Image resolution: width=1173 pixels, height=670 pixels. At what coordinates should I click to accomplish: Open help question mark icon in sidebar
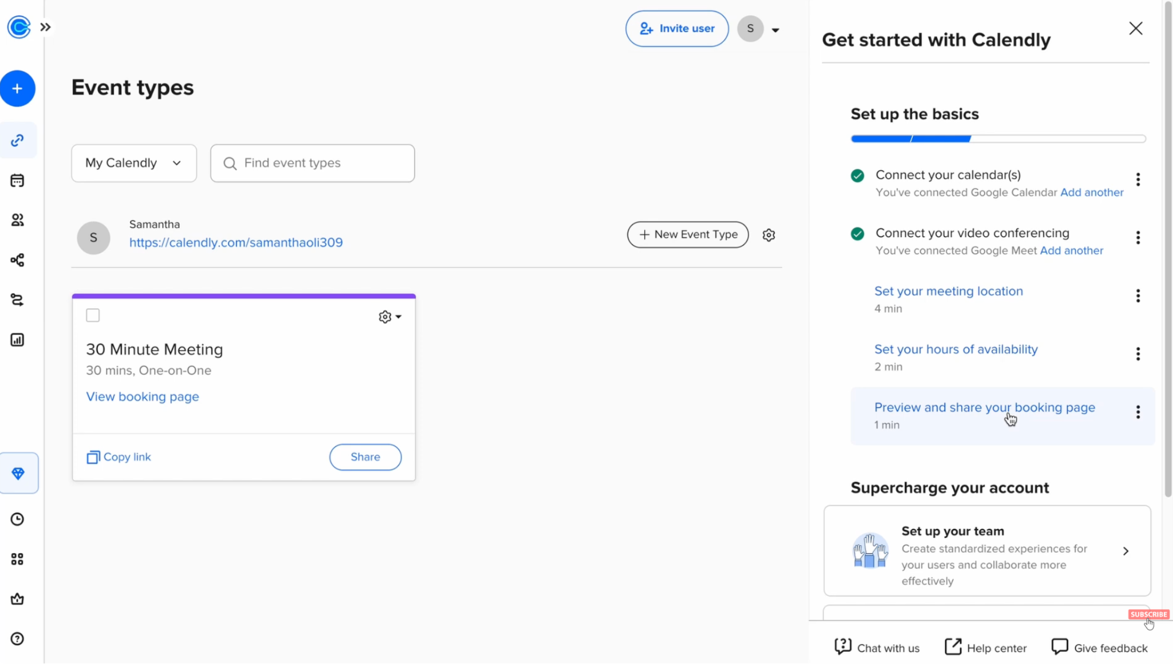[18, 639]
